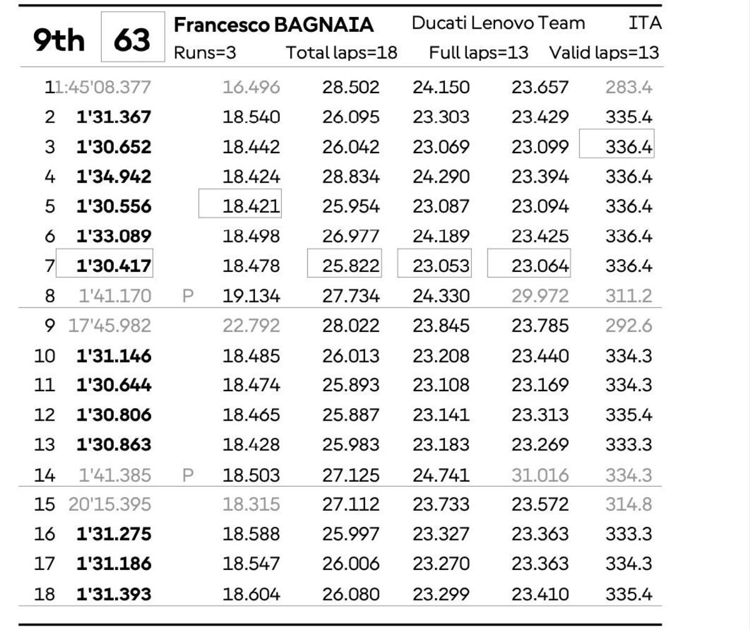
Task: Click the boxed sector time 18.421
Action: (x=251, y=206)
